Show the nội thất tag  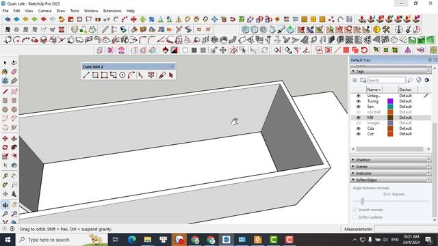click(x=359, y=112)
